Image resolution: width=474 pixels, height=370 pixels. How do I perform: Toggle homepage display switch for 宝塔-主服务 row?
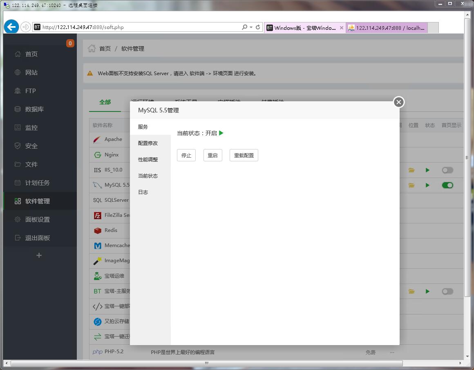pos(447,292)
